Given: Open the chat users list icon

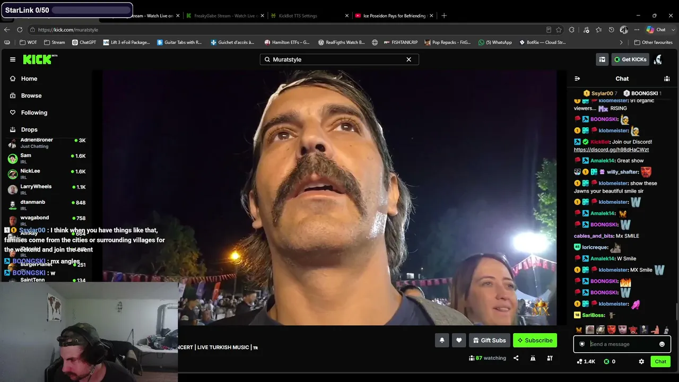Looking at the screenshot, I should point(667,79).
